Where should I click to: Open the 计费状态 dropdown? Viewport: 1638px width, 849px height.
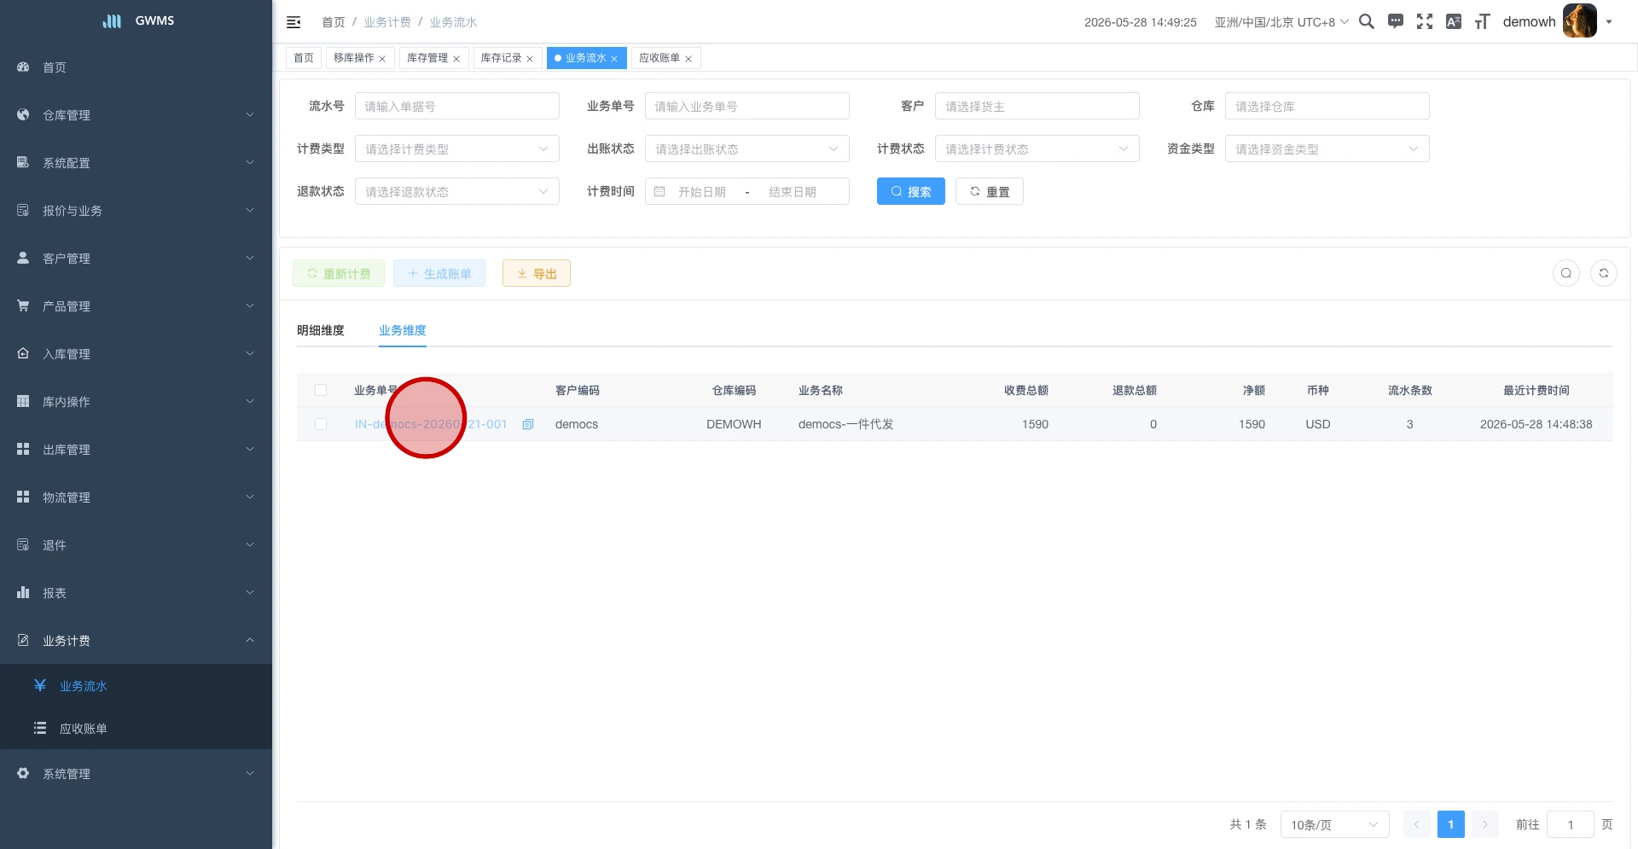click(1037, 148)
